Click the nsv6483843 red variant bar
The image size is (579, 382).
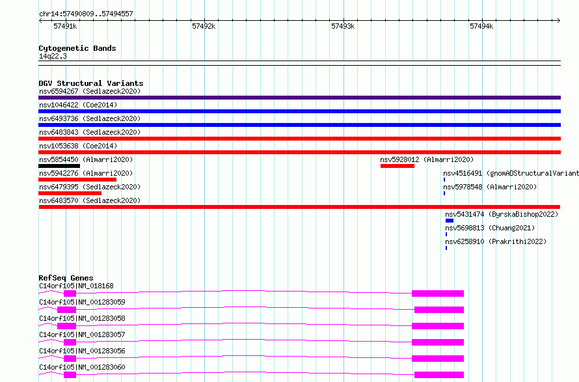299,139
